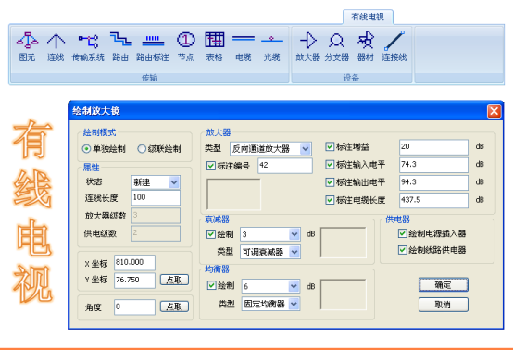This screenshot has width=513, height=350.
Task: Click the 确定 button
Action: pos(444,284)
